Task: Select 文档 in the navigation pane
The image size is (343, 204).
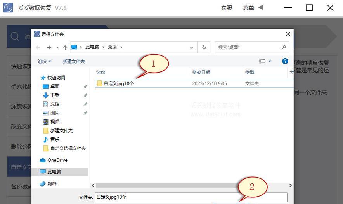Action: [55, 104]
